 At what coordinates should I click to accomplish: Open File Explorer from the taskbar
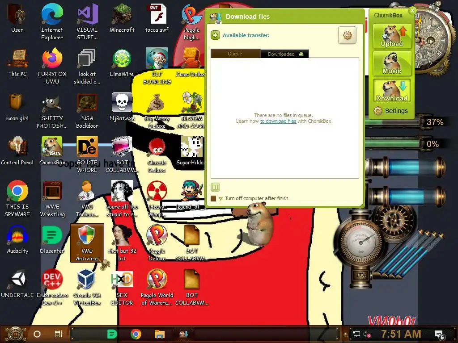click(x=160, y=334)
